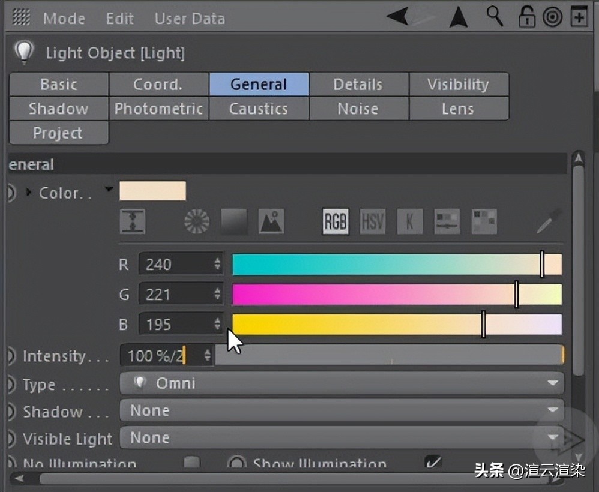
Task: Click the light's color swatch preview
Action: (152, 190)
